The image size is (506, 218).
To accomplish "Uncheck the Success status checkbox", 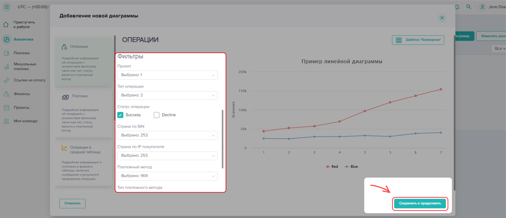I will (x=120, y=115).
